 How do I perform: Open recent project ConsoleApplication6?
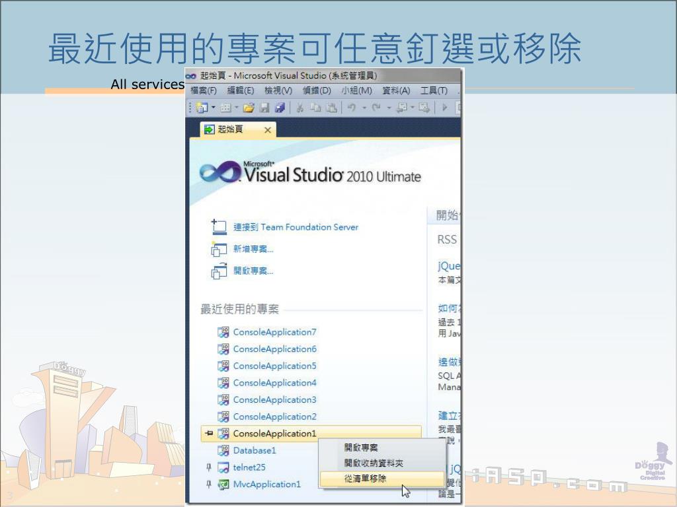274,349
